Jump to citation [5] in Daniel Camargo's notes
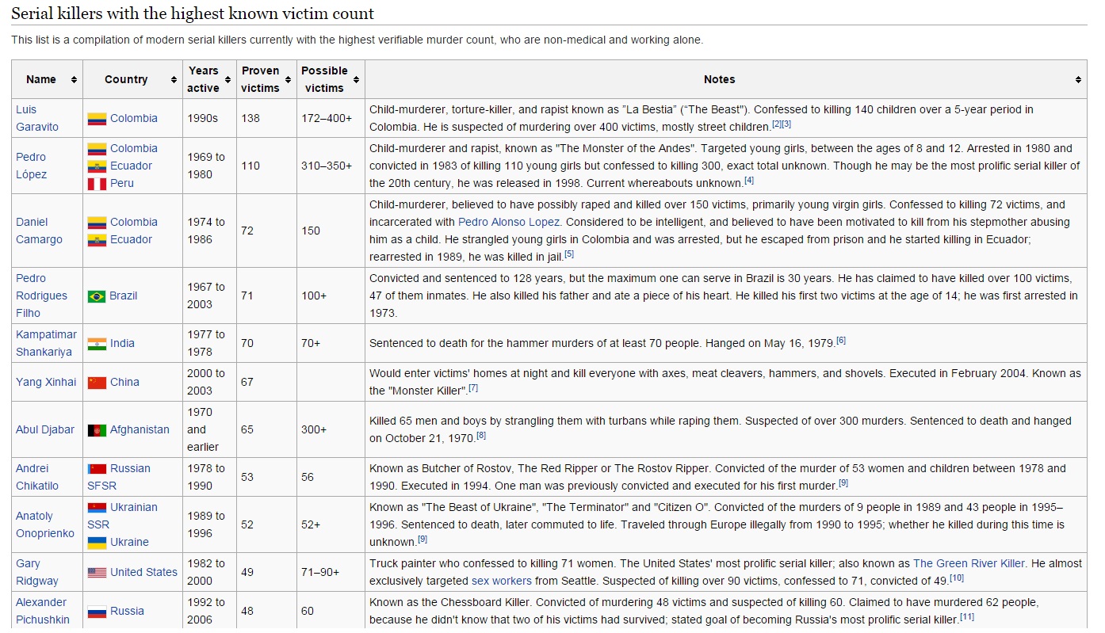This screenshot has width=1105, height=633. click(568, 254)
